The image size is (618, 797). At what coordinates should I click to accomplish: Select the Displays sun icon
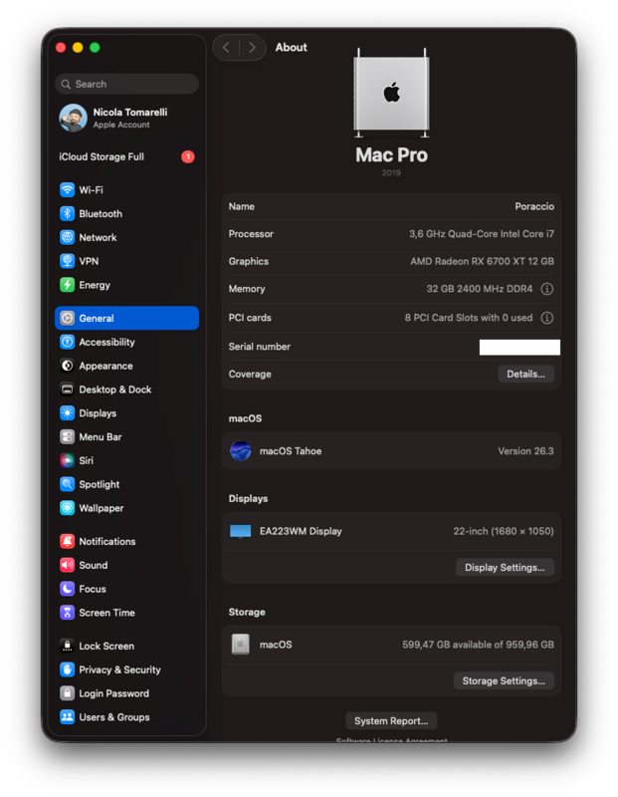pos(67,412)
